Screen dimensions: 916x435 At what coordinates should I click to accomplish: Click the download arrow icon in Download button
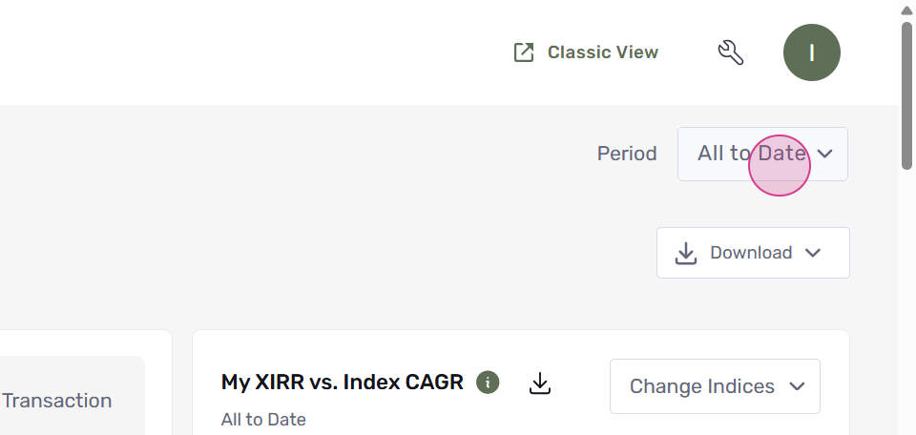[686, 254]
